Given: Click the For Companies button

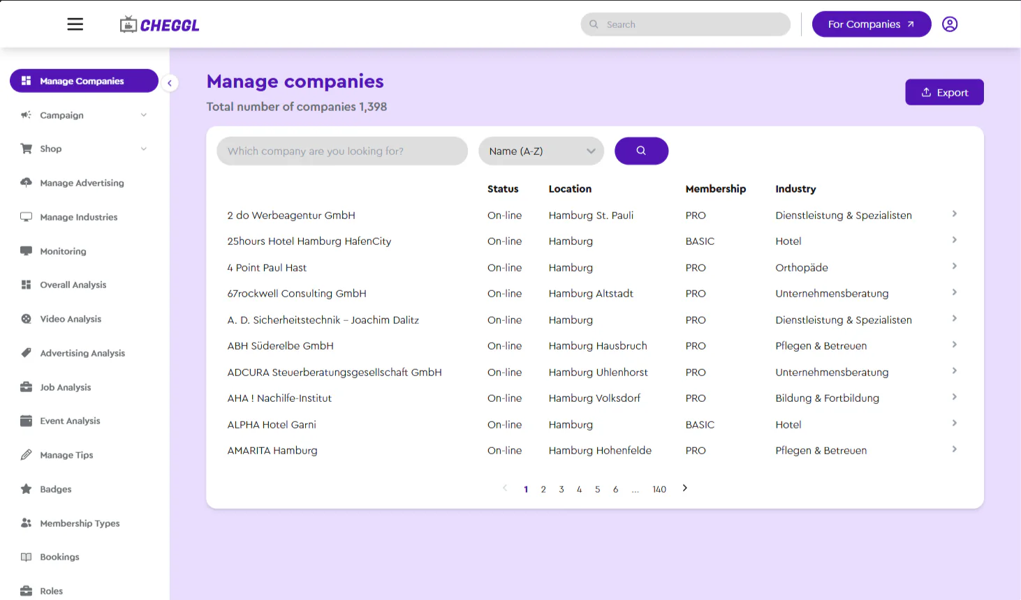Looking at the screenshot, I should [x=872, y=24].
